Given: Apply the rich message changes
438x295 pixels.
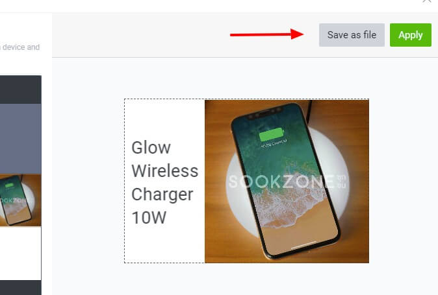Looking at the screenshot, I should [410, 35].
